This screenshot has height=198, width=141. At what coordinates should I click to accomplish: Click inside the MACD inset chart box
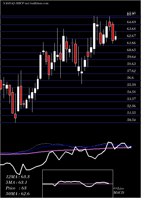coord(78,184)
